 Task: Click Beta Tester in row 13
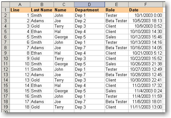[x=116, y=75]
